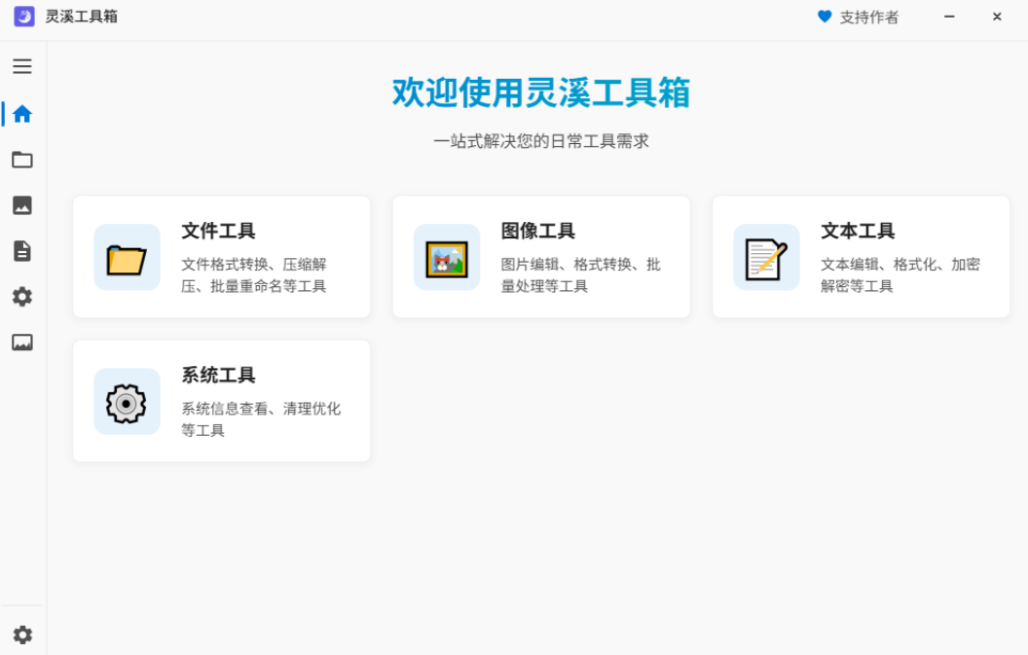This screenshot has width=1028, height=655.
Task: Click the picture icon on the 图像工具 card
Action: pyautogui.click(x=447, y=257)
